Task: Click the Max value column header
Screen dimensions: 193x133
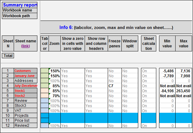Action: [x=184, y=44]
